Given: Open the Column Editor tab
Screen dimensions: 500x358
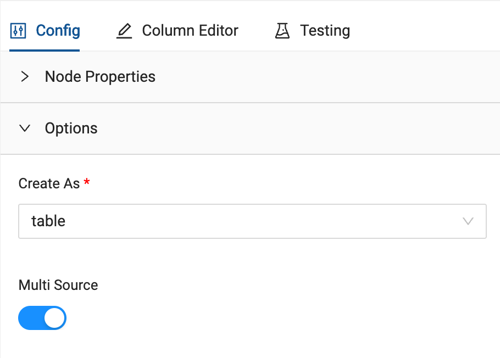Looking at the screenshot, I should tap(190, 31).
